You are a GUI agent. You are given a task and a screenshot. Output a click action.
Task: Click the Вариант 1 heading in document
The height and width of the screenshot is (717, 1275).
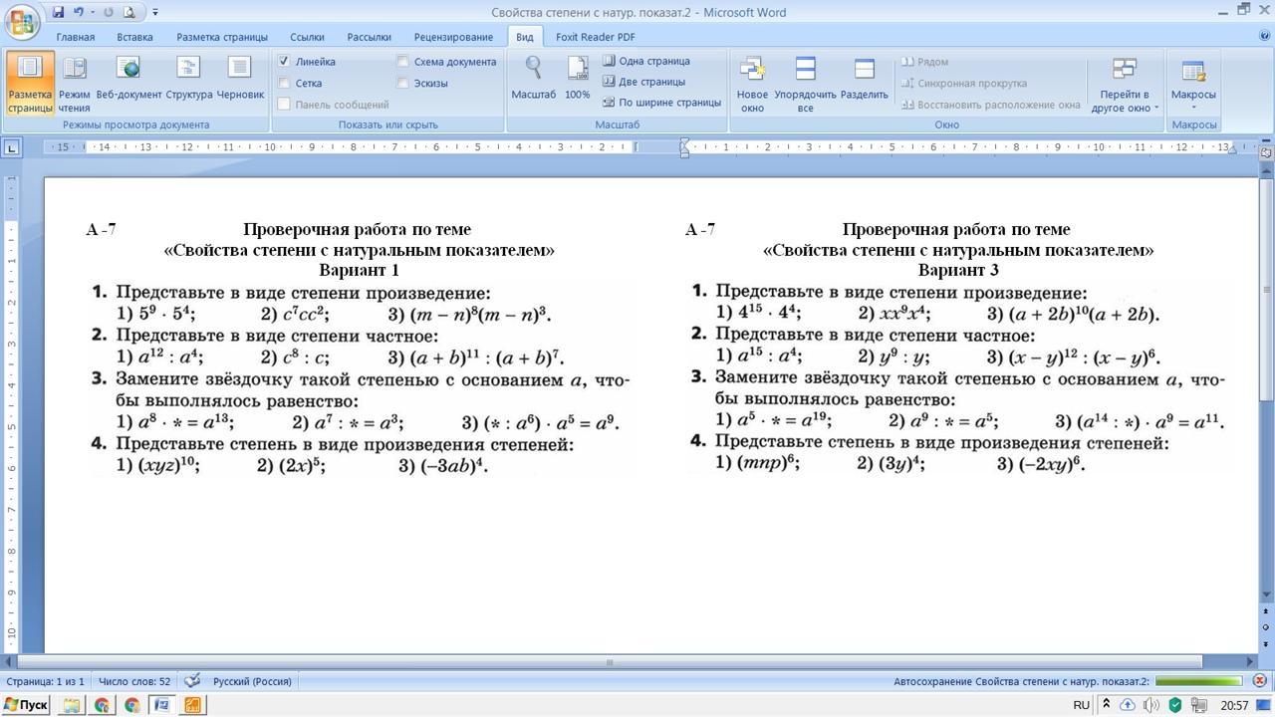[359, 270]
